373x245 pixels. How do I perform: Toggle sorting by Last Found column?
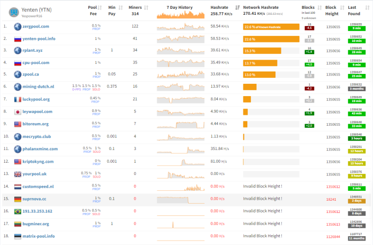(x=367, y=7)
